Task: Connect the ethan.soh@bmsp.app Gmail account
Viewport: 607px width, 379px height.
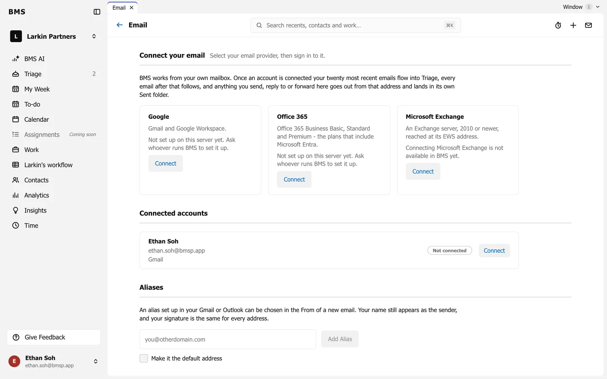Action: [x=494, y=251]
